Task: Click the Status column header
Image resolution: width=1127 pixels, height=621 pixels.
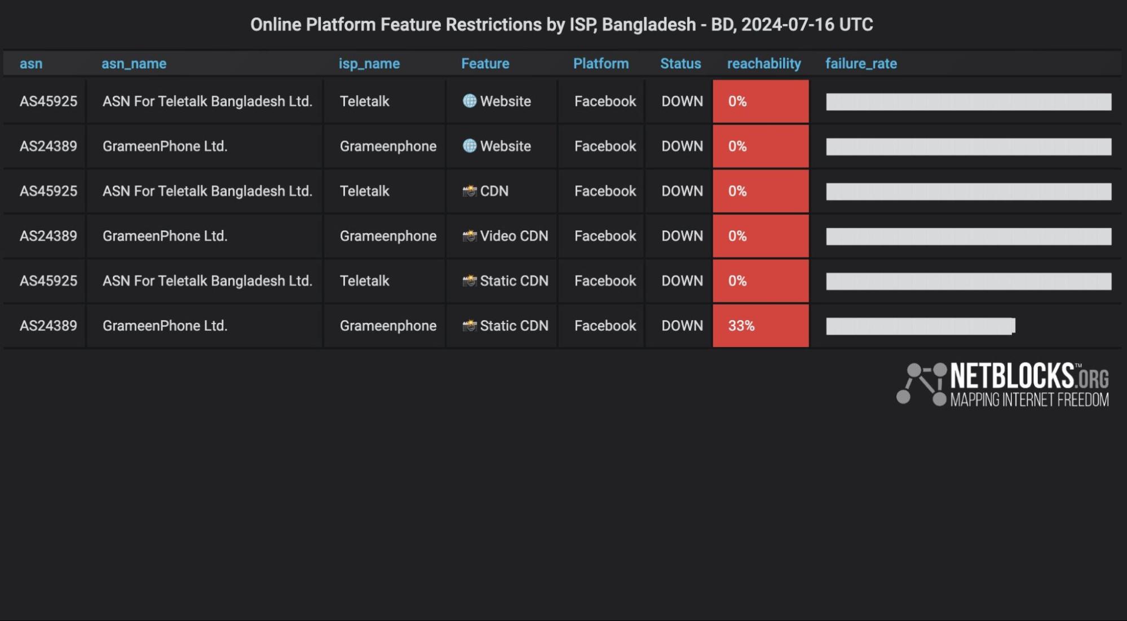Action: pyautogui.click(x=680, y=64)
